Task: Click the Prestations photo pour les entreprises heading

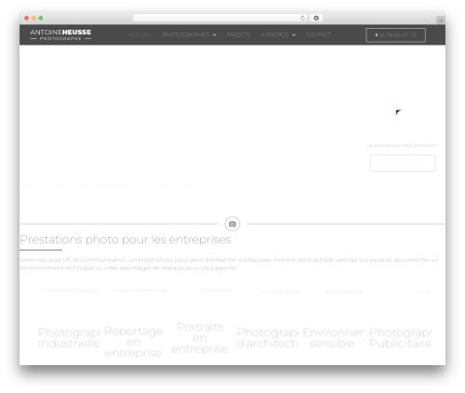Action: click(126, 240)
